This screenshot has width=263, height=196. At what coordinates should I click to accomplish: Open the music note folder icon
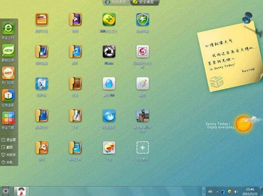(75, 51)
